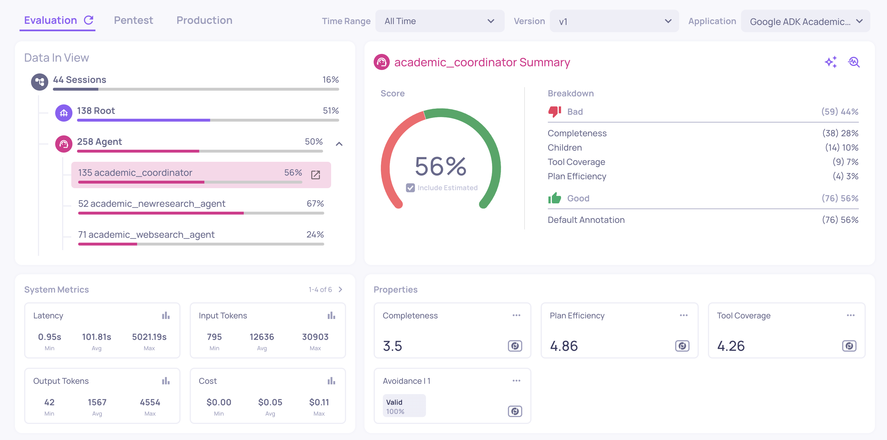Click the AI sparkle icon in Summary
Image resolution: width=887 pixels, height=440 pixels.
coord(831,62)
